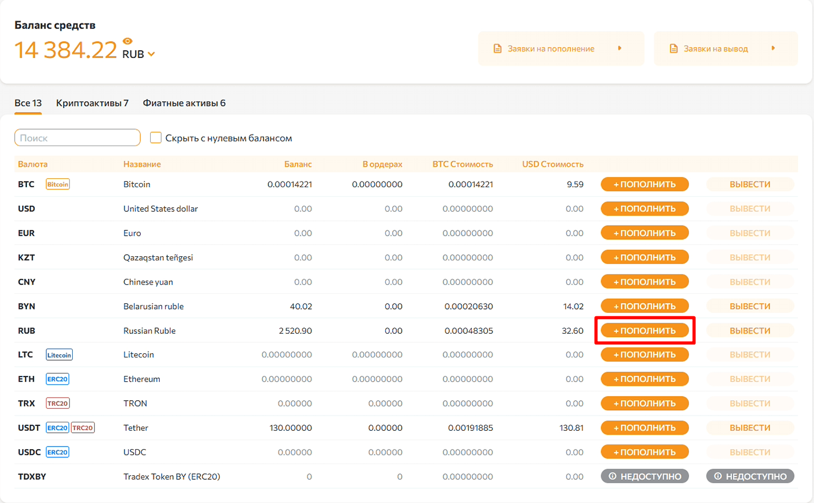Click ERC20 badge in the USDC row
814x503 pixels.
coord(57,452)
